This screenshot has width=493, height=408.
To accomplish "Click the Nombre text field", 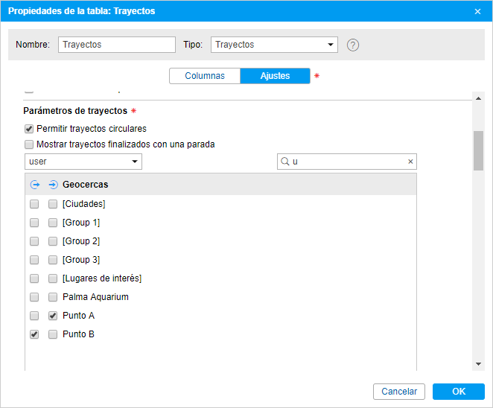I will pyautogui.click(x=117, y=45).
